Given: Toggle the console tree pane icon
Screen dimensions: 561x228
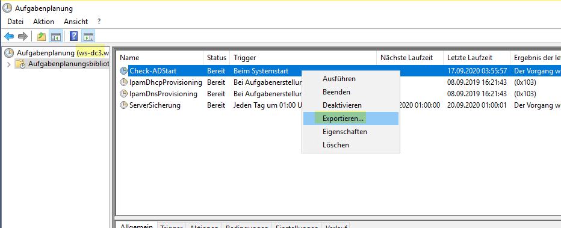Looking at the screenshot, I should click(x=55, y=36).
